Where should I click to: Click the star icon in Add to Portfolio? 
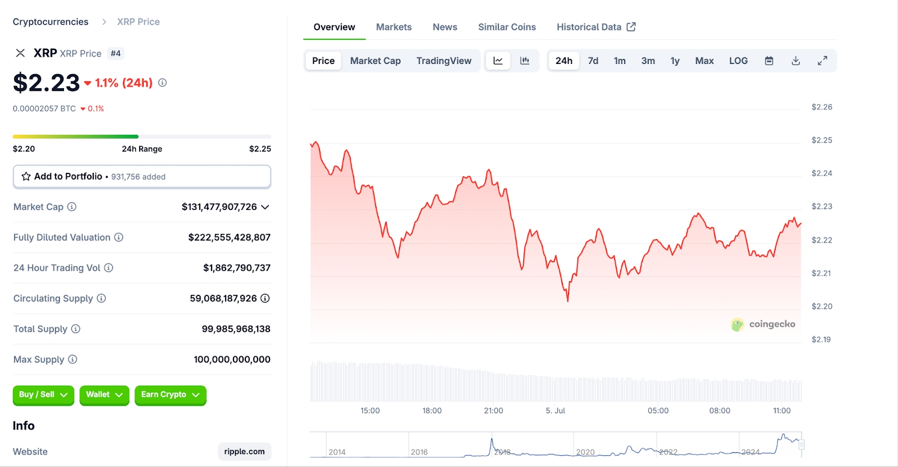click(x=26, y=176)
